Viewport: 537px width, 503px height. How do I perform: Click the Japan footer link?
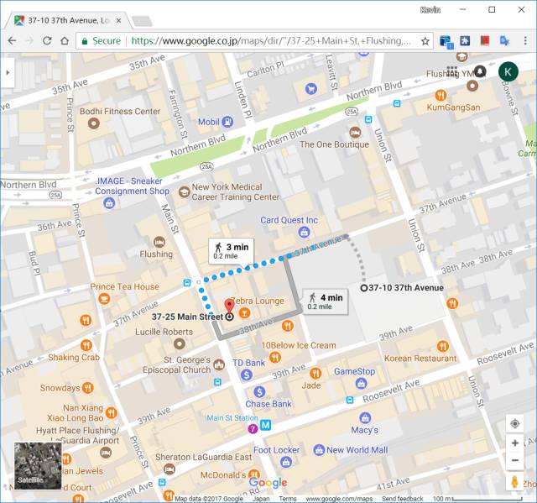click(261, 499)
